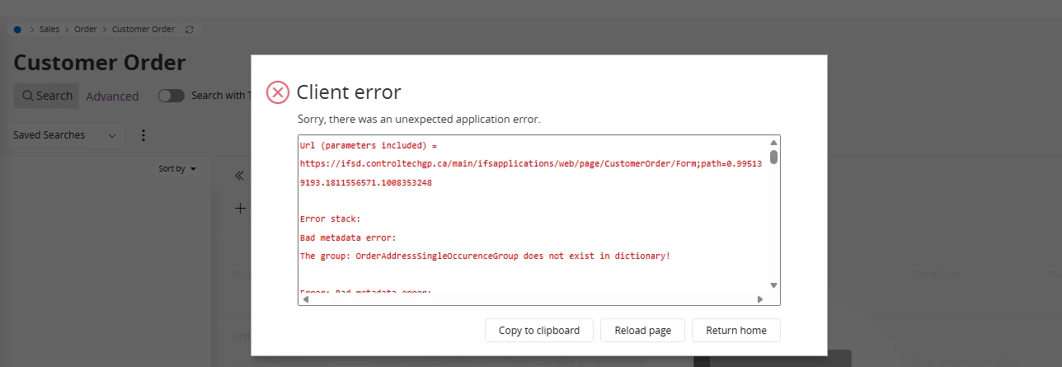Viewport: 1062px width, 367px height.
Task: Click the 'Error stack:' text line
Action: (x=330, y=219)
